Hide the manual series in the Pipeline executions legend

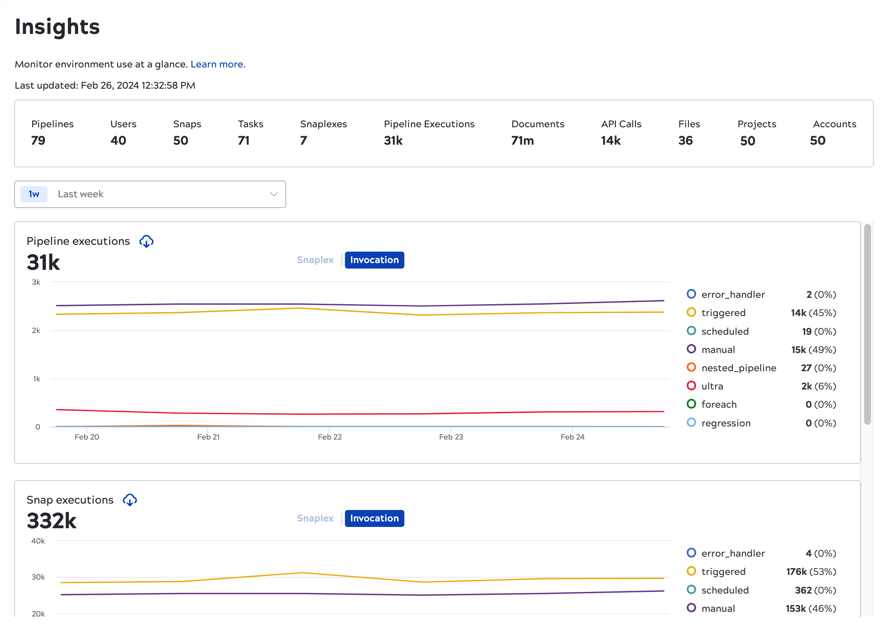691,349
